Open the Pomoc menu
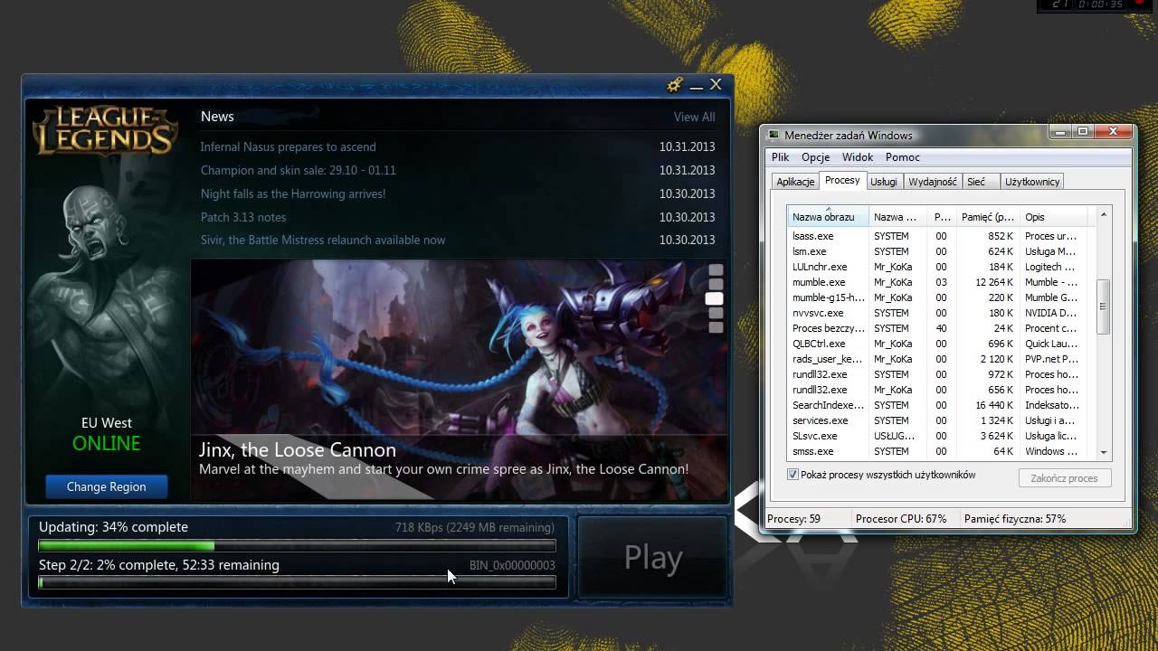Screen dimensions: 1158x651 903,157
